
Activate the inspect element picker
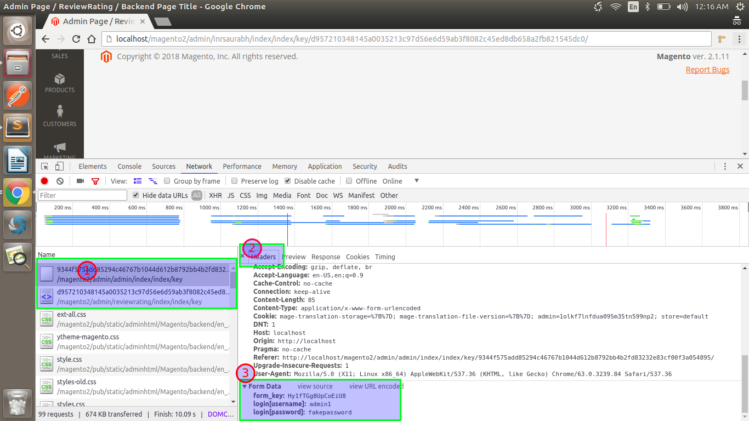click(x=45, y=167)
